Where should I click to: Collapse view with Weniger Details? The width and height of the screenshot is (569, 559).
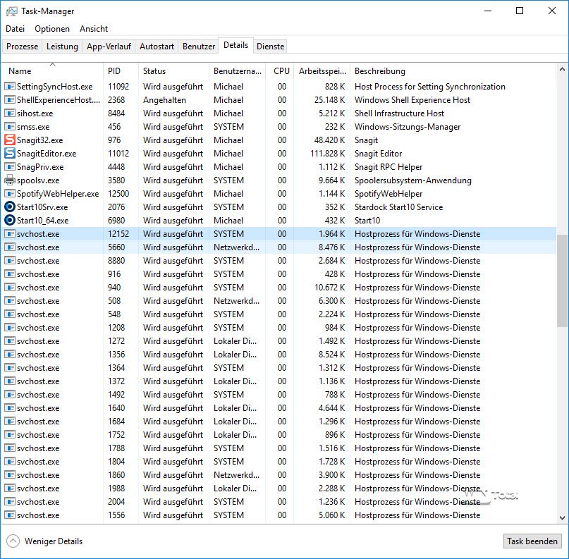point(45,541)
